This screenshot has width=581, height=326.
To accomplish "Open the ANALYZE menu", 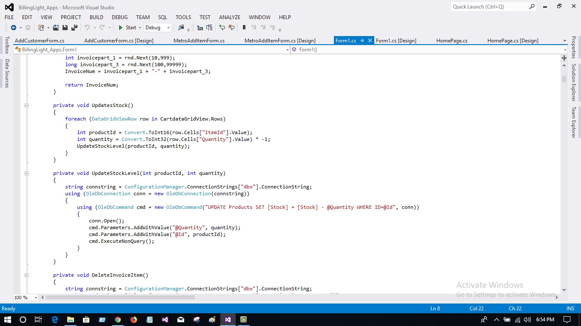I will 229,17.
